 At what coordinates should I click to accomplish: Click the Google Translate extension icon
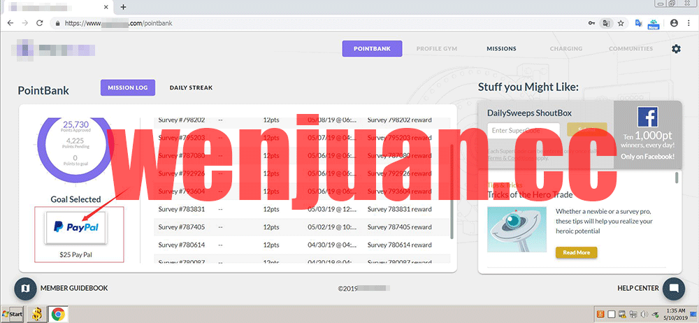click(638, 23)
